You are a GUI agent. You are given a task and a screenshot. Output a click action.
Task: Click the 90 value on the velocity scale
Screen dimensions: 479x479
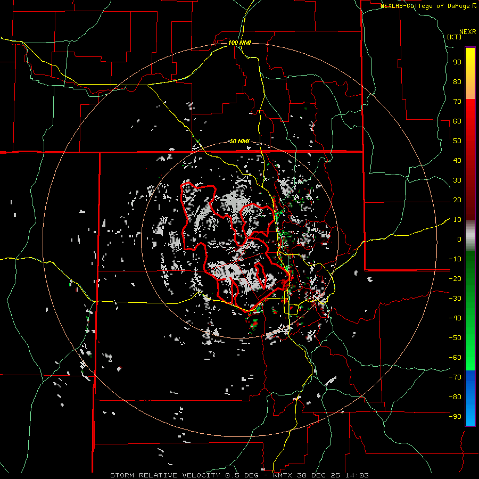point(457,62)
